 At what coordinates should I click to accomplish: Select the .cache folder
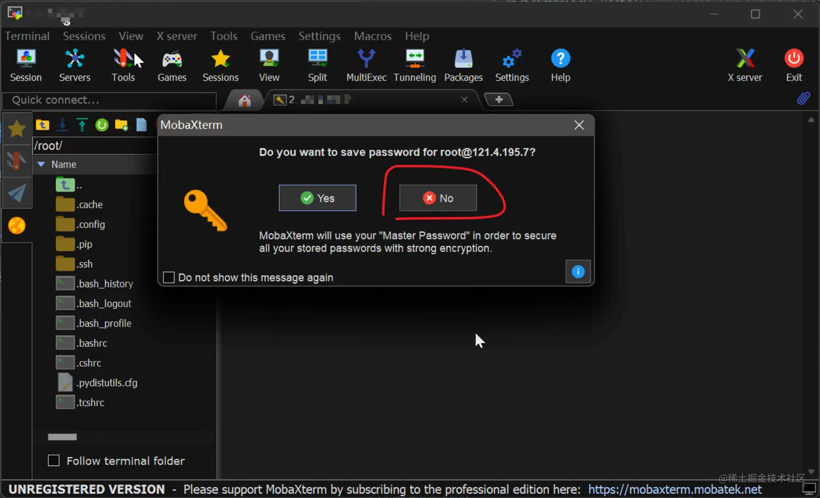[x=80, y=204]
